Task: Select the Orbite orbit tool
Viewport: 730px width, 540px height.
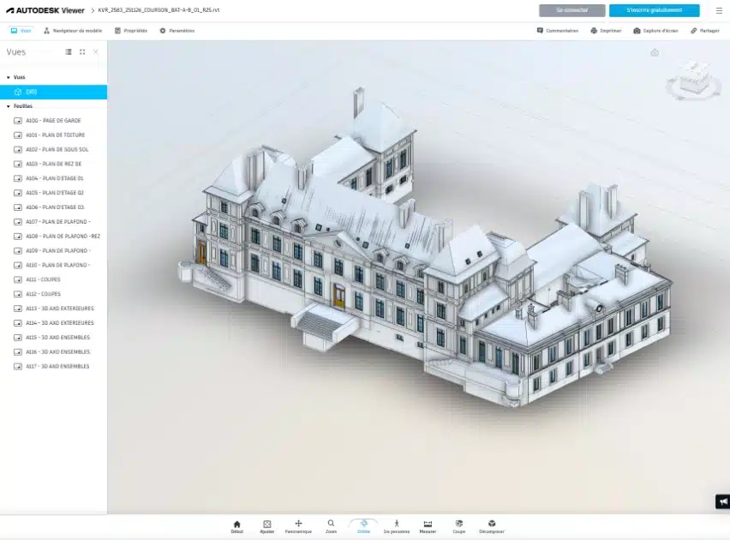Action: point(363,526)
